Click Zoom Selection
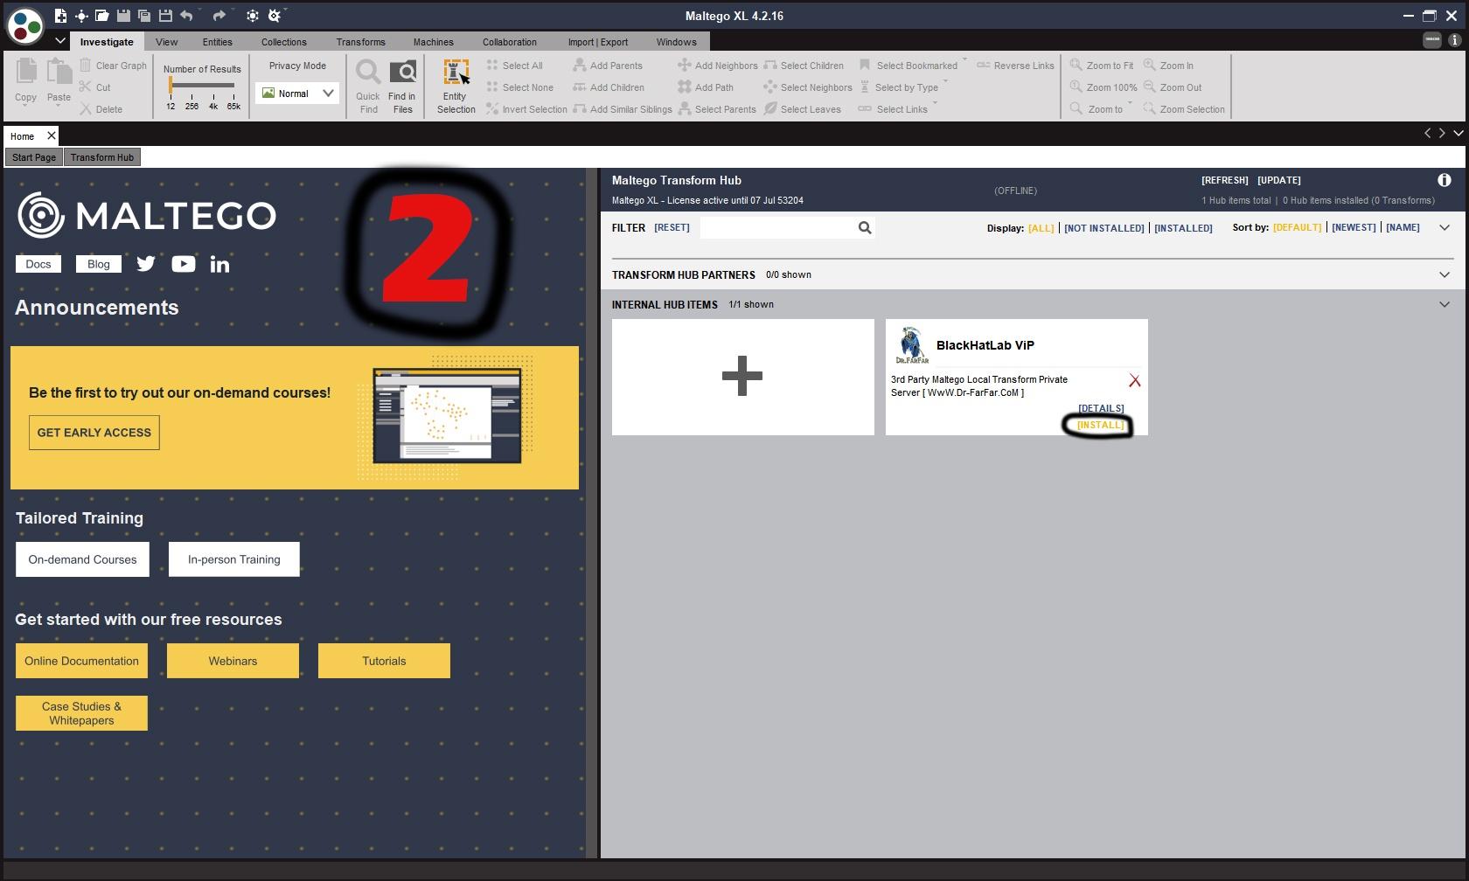This screenshot has width=1469, height=881. (x=1184, y=109)
